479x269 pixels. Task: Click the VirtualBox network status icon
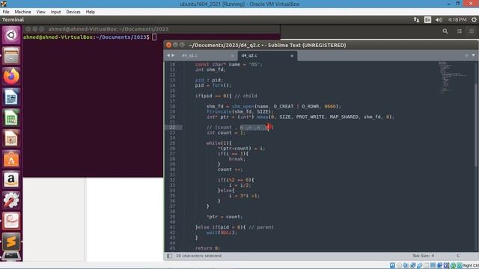click(x=412, y=266)
